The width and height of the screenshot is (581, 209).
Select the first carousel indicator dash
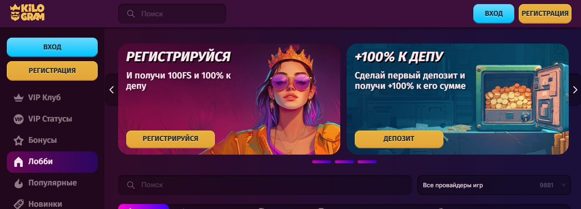coord(322,161)
